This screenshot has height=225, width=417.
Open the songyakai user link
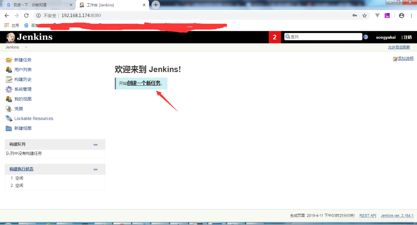coord(386,37)
